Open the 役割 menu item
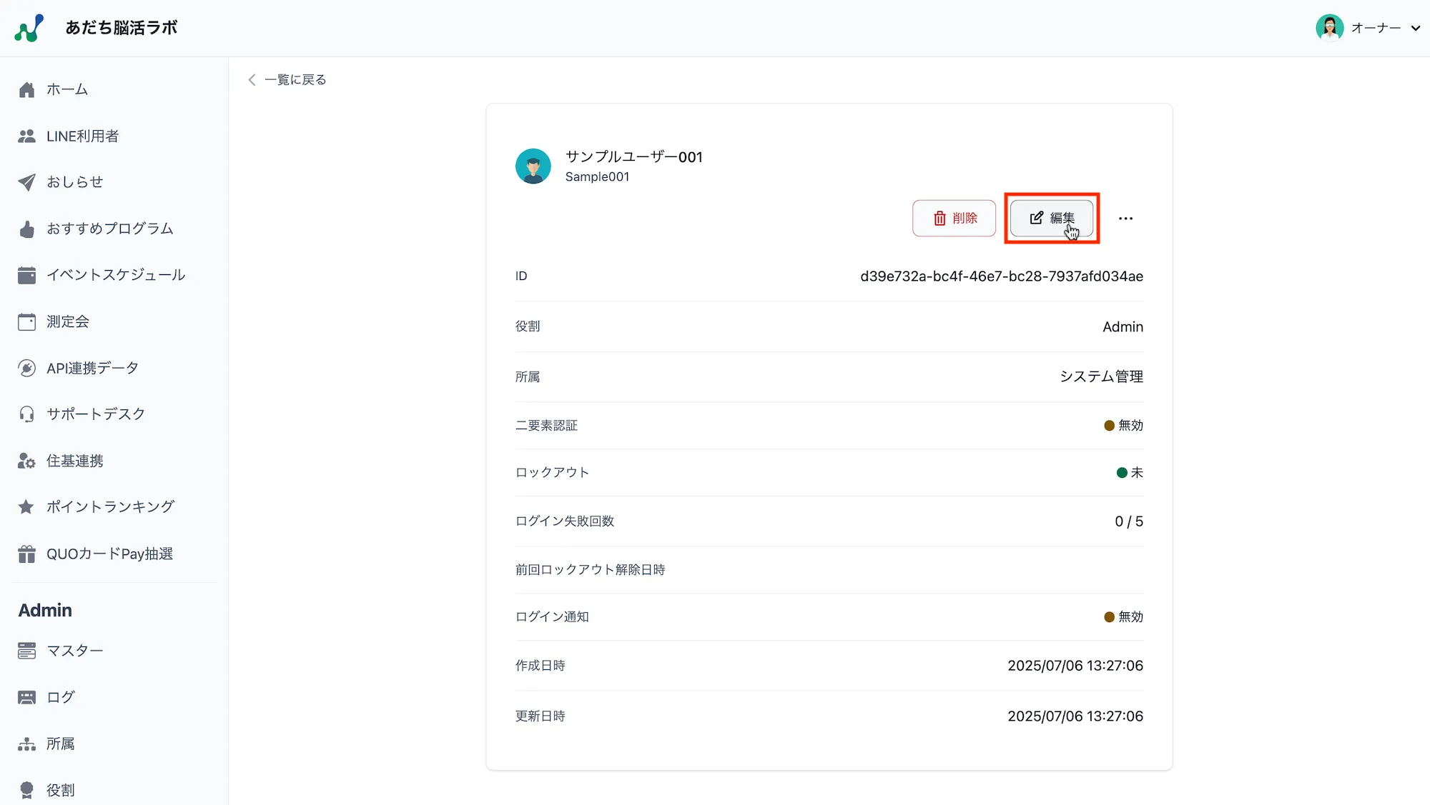Image resolution: width=1430 pixels, height=805 pixels. pyautogui.click(x=60, y=789)
